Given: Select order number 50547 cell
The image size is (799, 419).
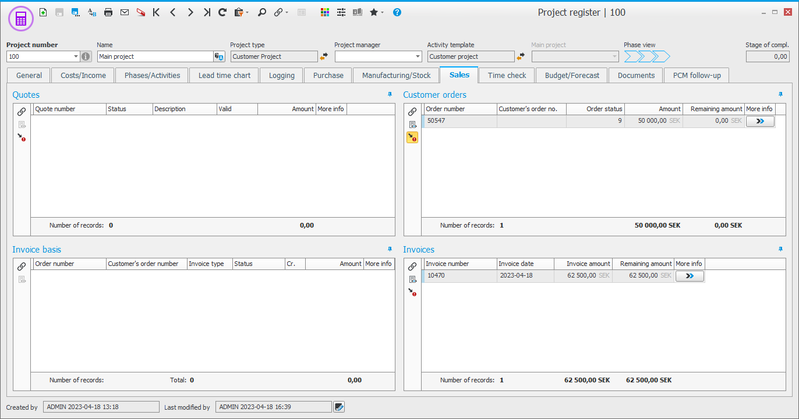Looking at the screenshot, I should (460, 121).
